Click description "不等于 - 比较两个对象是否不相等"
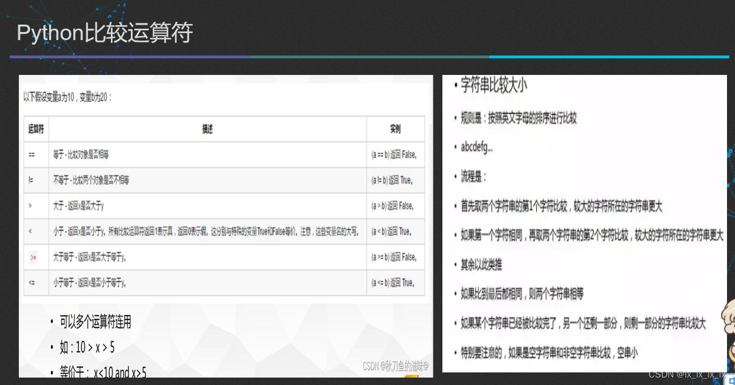 coord(91,180)
